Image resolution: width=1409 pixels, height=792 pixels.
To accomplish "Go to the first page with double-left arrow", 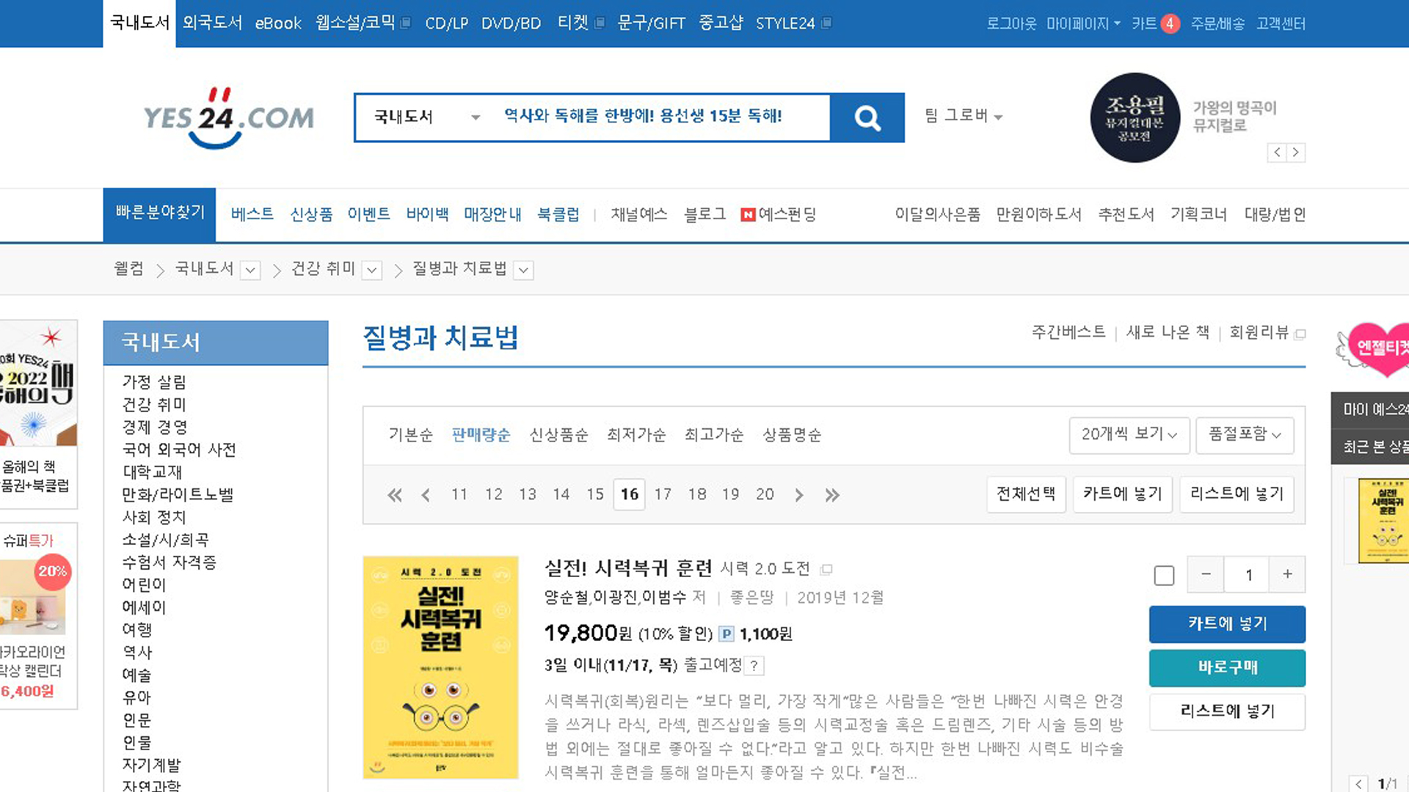I will (x=394, y=495).
